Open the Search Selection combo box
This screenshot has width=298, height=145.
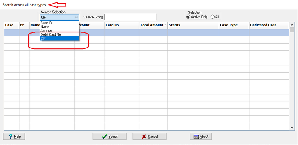(59, 17)
